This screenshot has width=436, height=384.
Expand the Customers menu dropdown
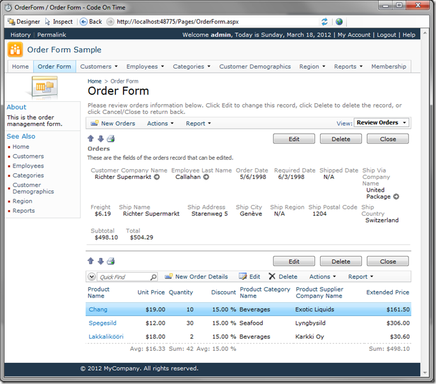(x=99, y=66)
